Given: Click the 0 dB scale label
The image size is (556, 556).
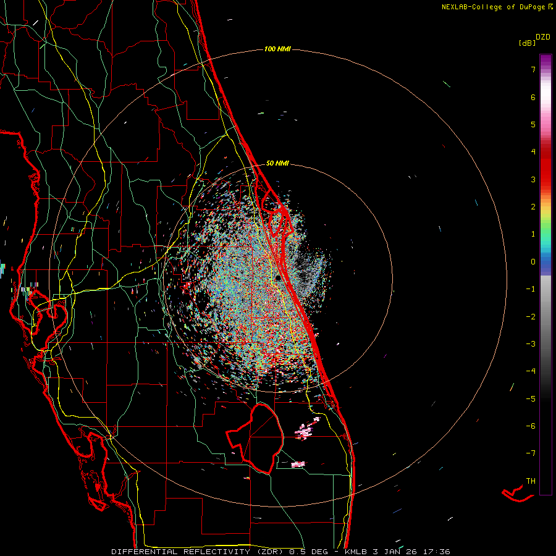Looking at the screenshot, I should coord(533,262).
